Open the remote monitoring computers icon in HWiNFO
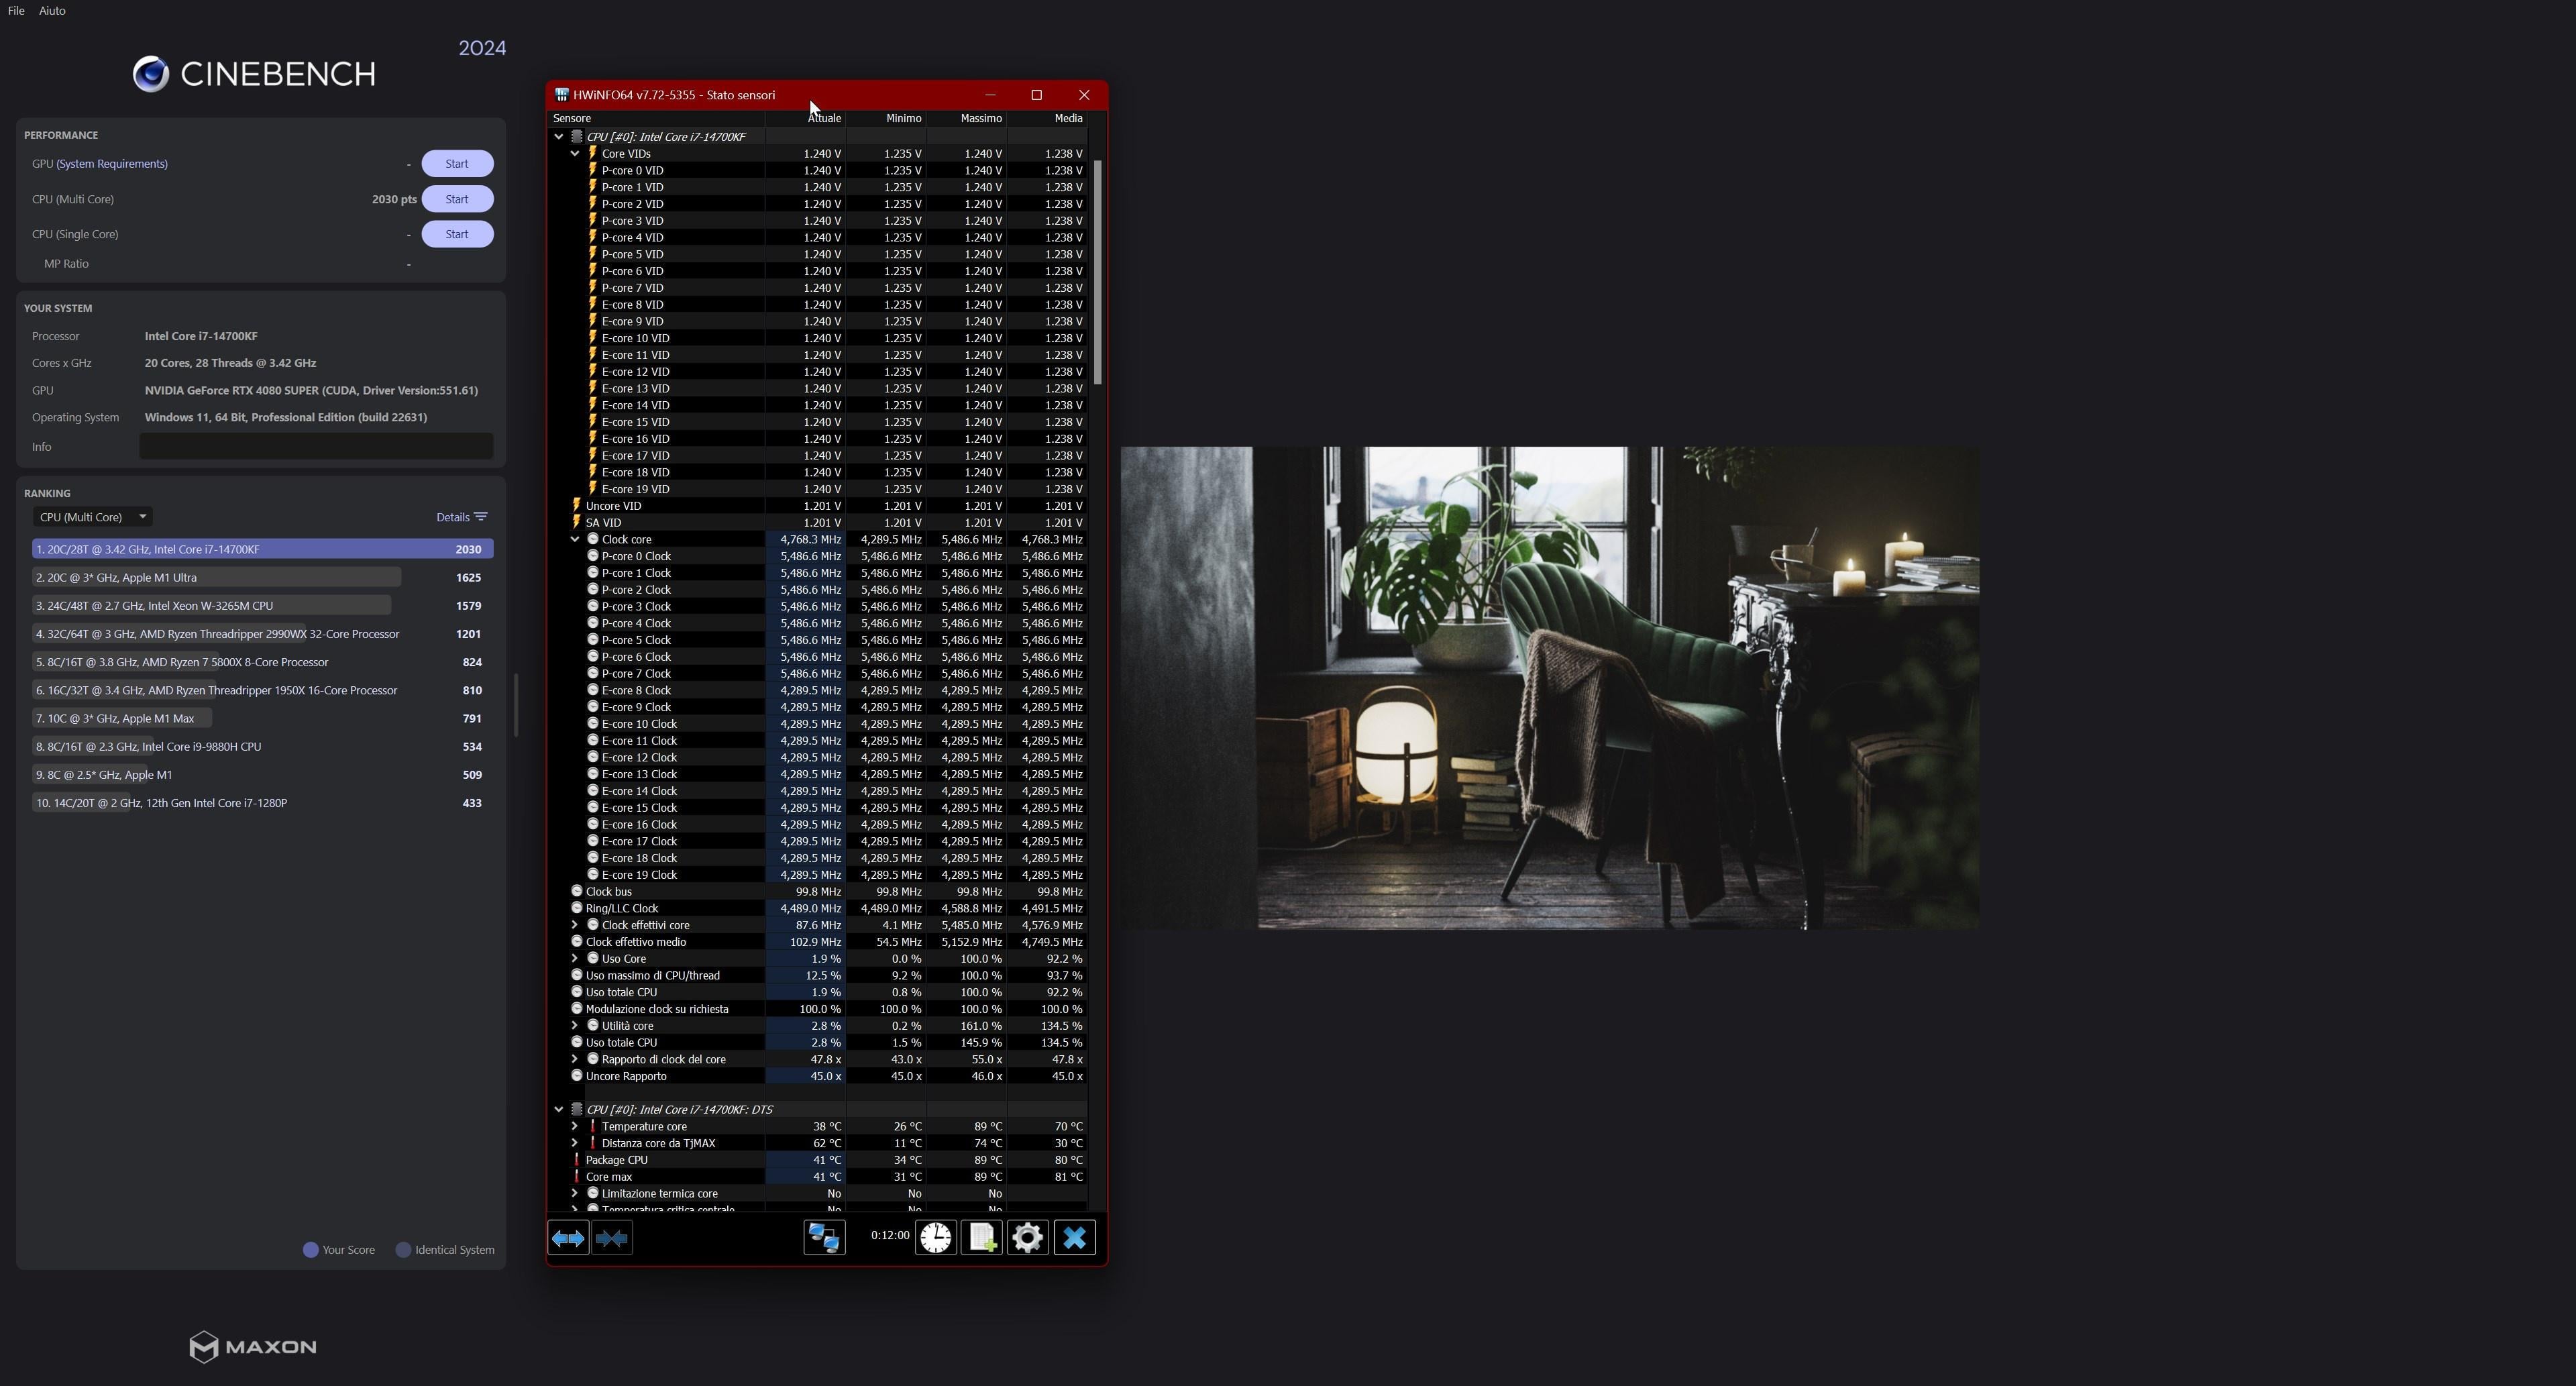Screen dimensions: 2576x1386 tap(824, 1238)
